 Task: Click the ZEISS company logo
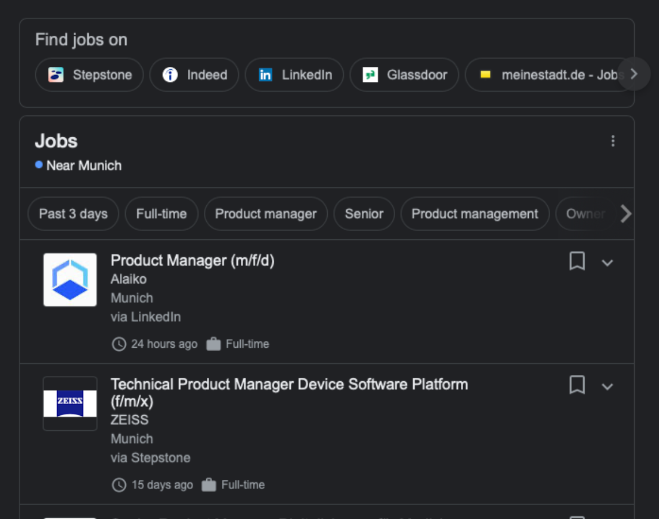[x=70, y=403]
